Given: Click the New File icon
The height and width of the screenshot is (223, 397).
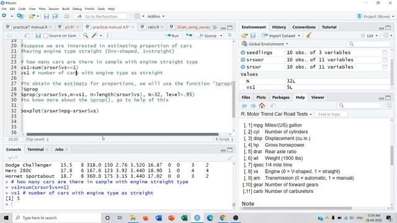Looking at the screenshot, I should pos(4,16).
